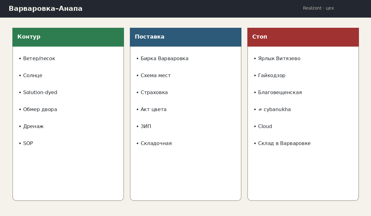The height and width of the screenshot is (216, 371).
Task: Select the Поставка column header
Action: tap(185, 37)
